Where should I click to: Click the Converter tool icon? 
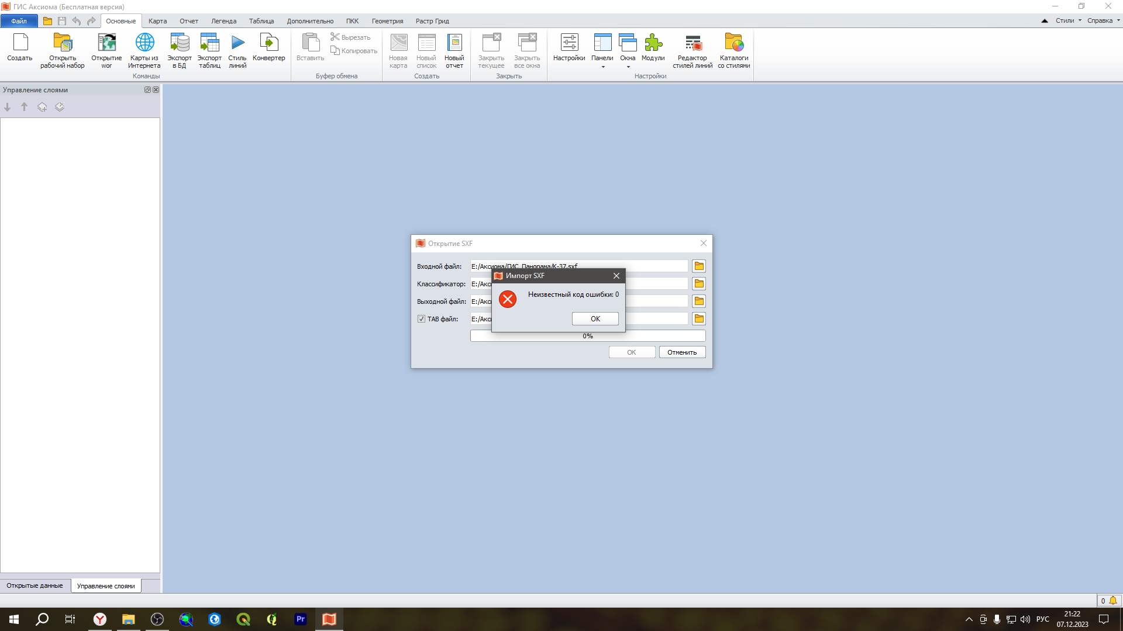pos(268,43)
